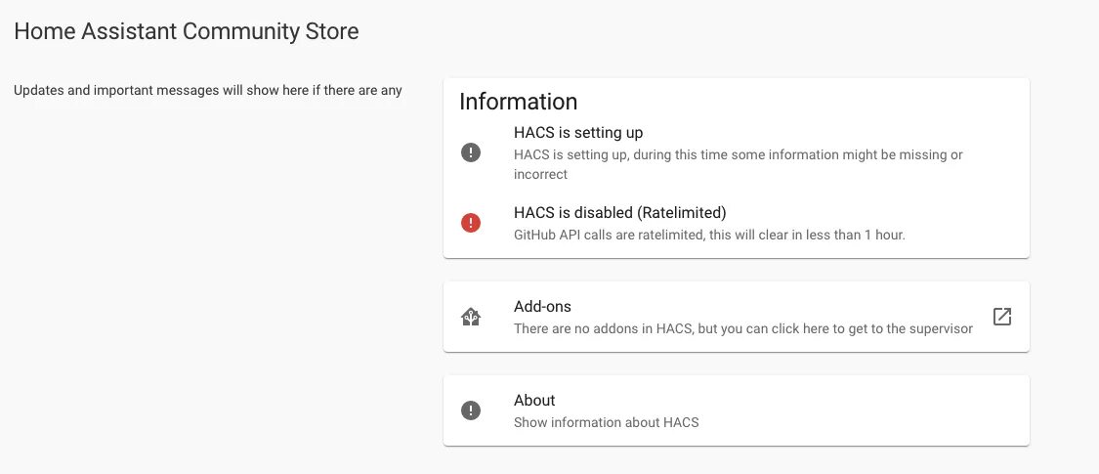Click the About label text
1099x474 pixels.
click(x=534, y=401)
